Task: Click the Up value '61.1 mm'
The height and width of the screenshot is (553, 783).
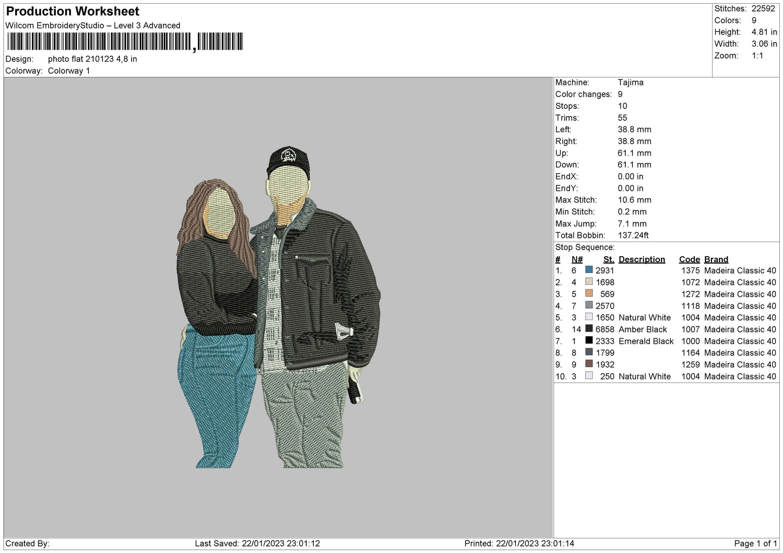Action: point(635,153)
